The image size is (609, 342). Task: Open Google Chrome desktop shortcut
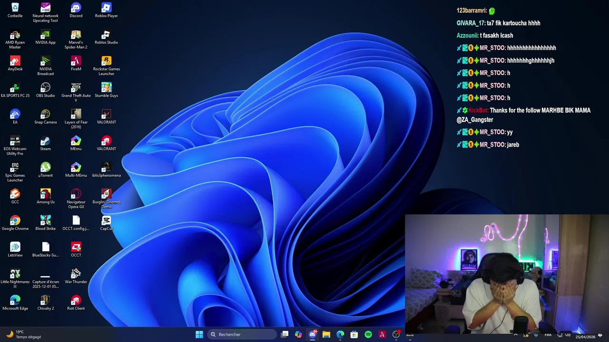click(x=15, y=223)
